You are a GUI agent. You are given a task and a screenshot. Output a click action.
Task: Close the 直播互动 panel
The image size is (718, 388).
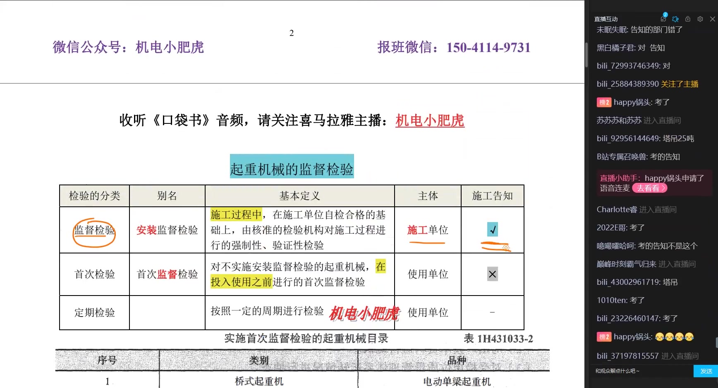tap(713, 19)
